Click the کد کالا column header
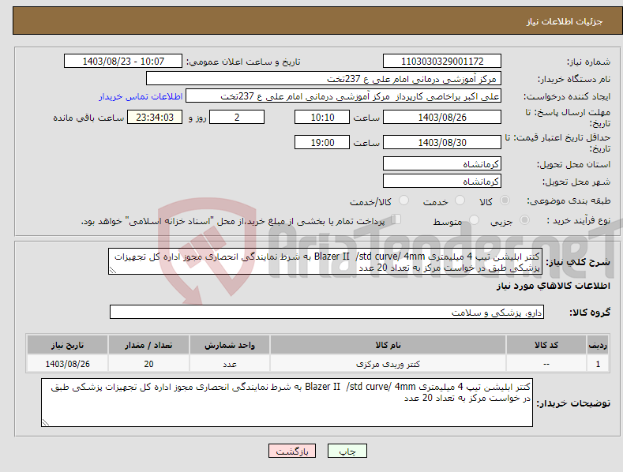The height and width of the screenshot is (472, 623). coord(546,345)
